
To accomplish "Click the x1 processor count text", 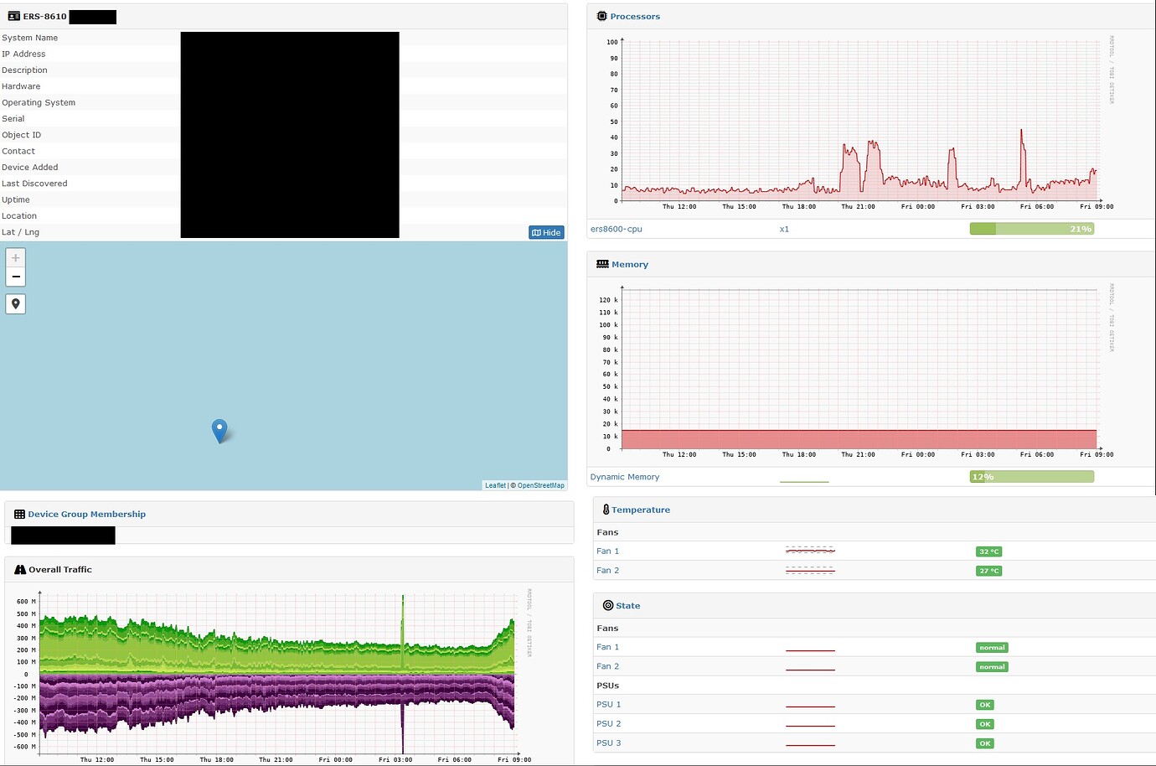I will click(784, 229).
